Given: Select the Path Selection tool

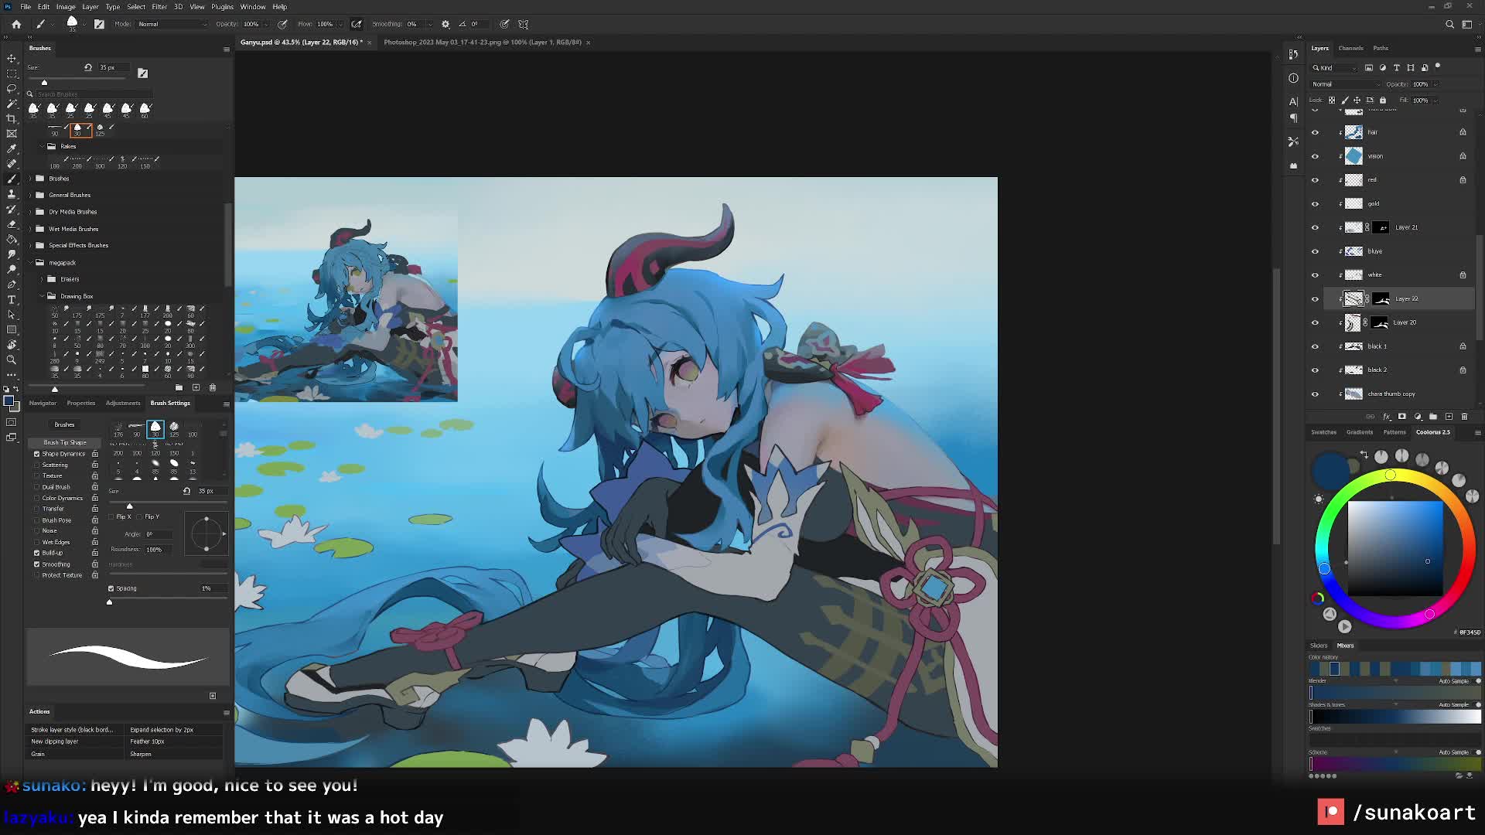Looking at the screenshot, I should [12, 315].
